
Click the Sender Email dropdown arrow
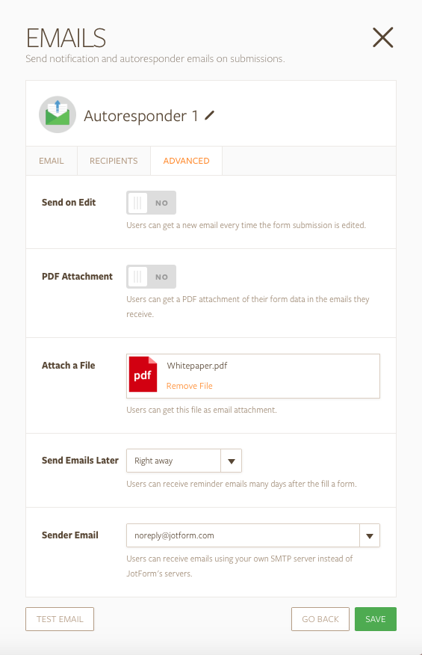[x=370, y=535]
